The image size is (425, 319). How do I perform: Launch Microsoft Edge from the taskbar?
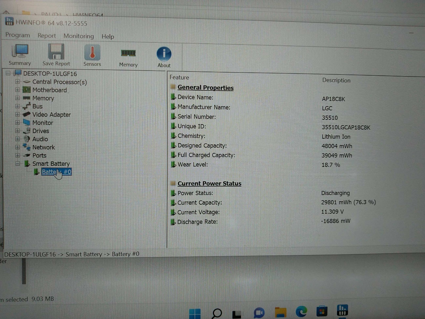(x=301, y=311)
